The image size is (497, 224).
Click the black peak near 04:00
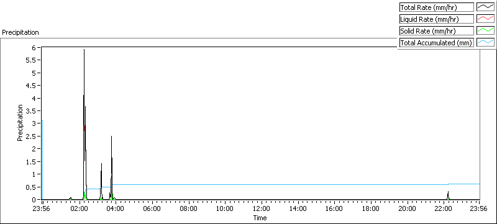click(x=112, y=138)
